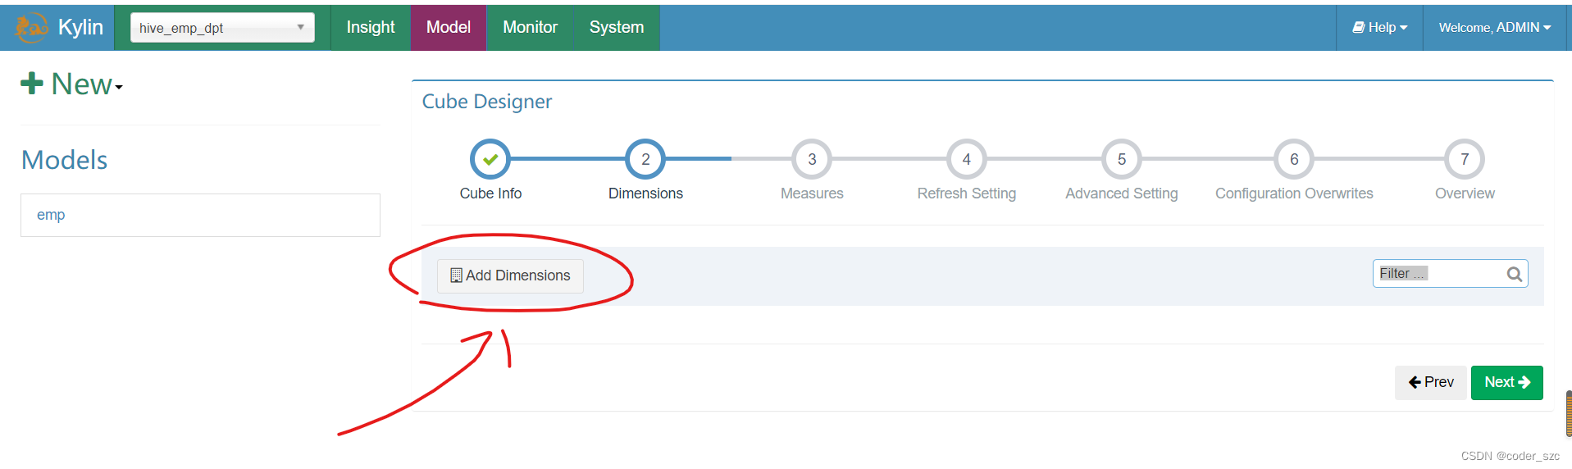This screenshot has height=469, width=1572.
Task: Click the Configuration Overwrites step label
Action: pyautogui.click(x=1294, y=194)
